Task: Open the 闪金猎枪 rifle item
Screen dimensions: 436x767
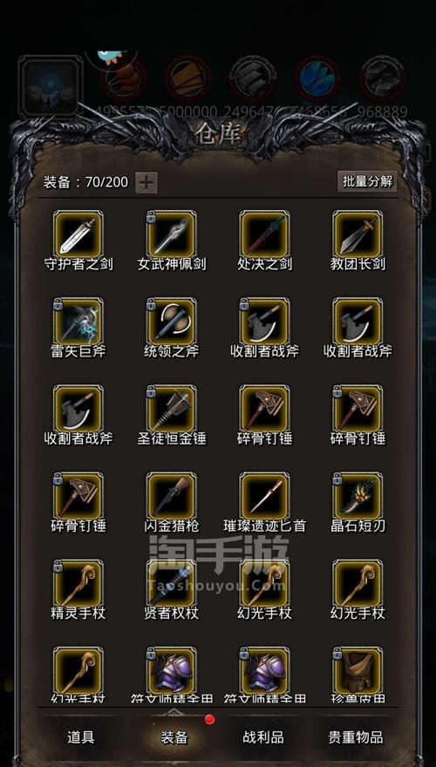Action: [171, 497]
